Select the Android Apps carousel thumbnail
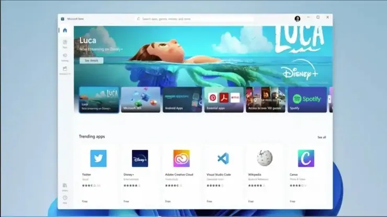The height and width of the screenshot is (217, 387). (182, 100)
